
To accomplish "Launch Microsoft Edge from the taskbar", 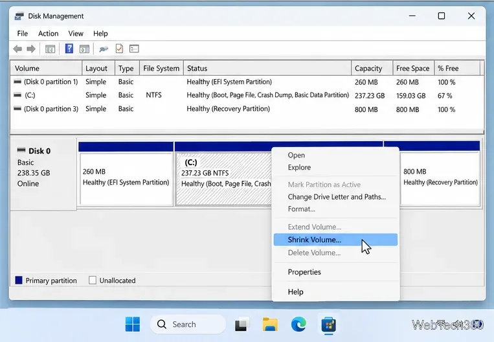I will tap(298, 325).
